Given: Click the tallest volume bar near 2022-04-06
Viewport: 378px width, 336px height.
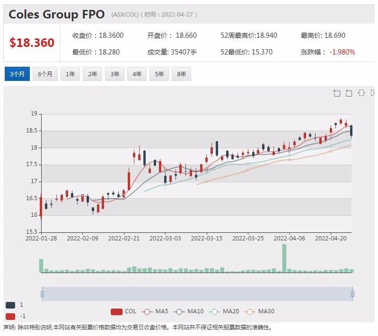Looking at the screenshot, I should coord(284,258).
